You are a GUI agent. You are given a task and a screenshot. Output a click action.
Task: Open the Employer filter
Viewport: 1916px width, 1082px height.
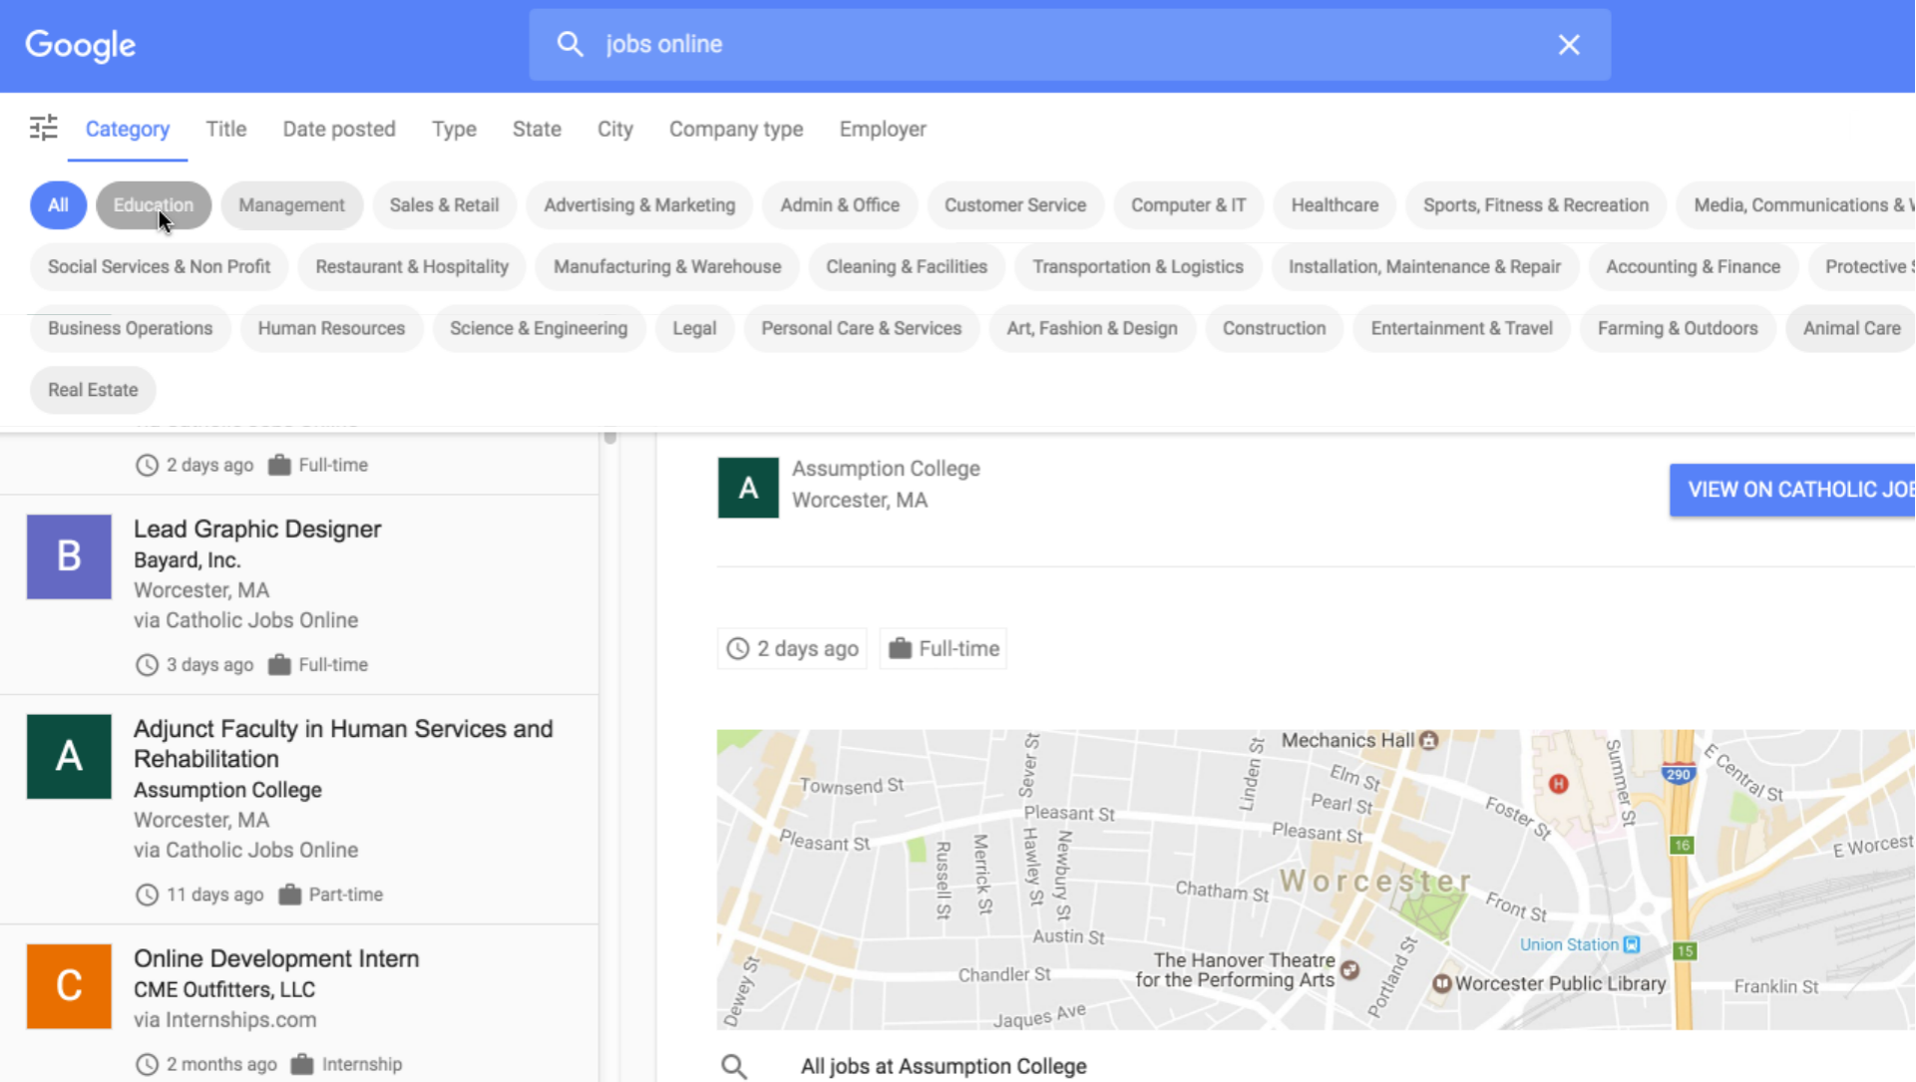[x=882, y=129]
